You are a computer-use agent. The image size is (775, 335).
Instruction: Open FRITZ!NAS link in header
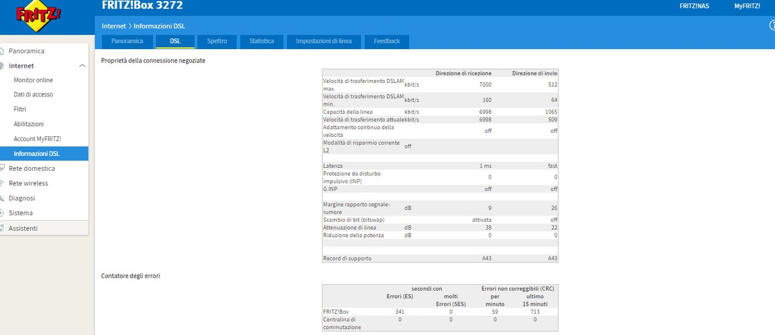click(x=694, y=6)
